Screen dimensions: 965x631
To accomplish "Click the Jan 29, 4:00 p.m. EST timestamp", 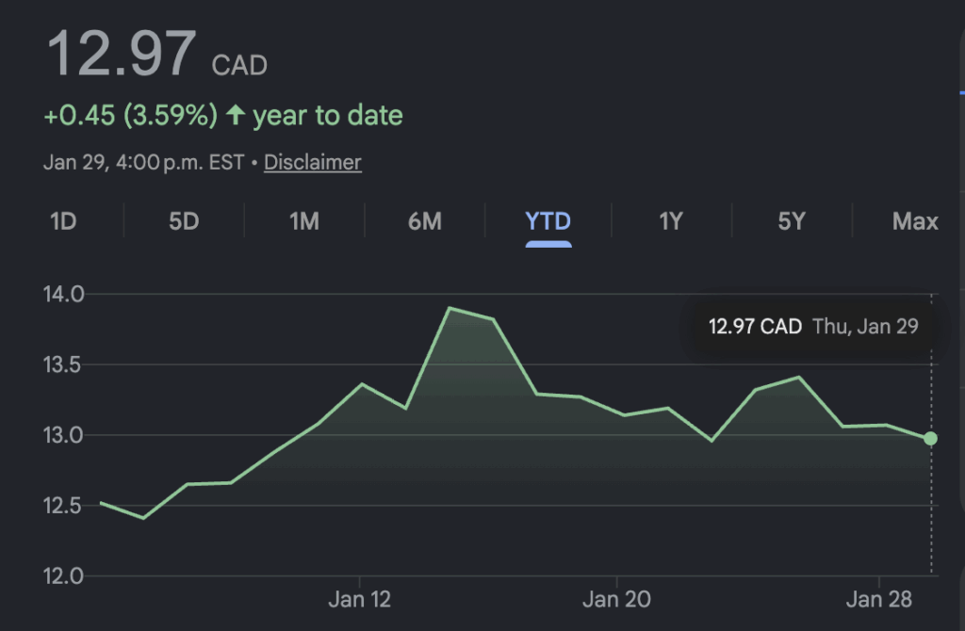I will 143,162.
